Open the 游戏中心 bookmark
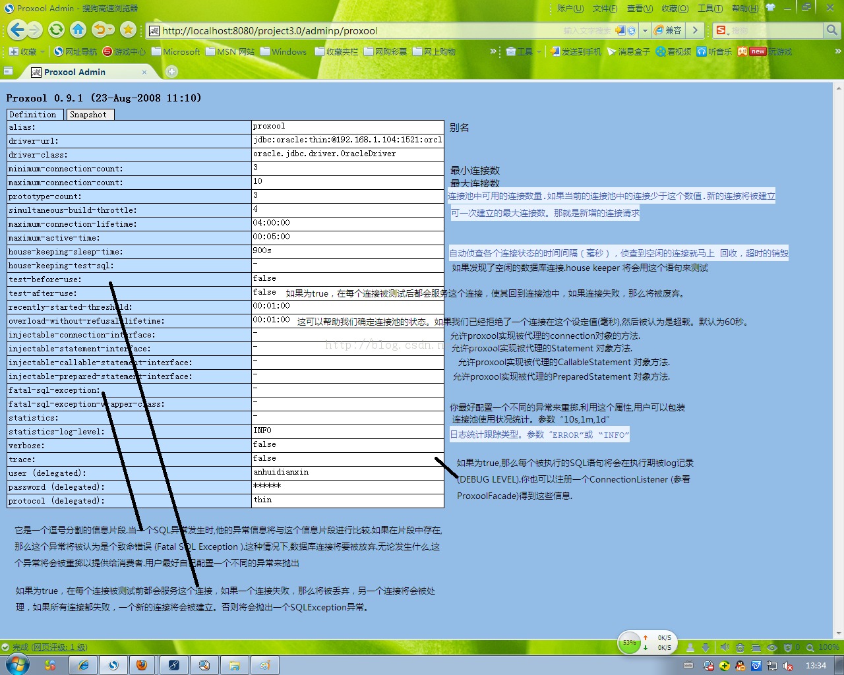The height and width of the screenshot is (675, 844). pyautogui.click(x=124, y=51)
